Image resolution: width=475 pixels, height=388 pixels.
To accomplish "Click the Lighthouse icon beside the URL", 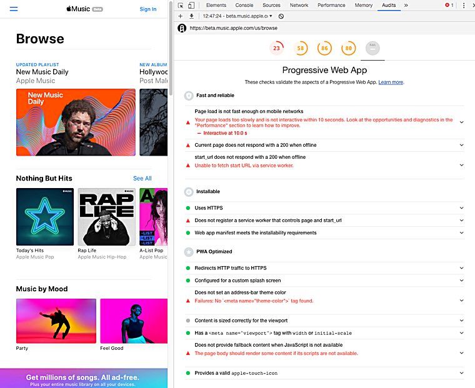I will tap(182, 28).
